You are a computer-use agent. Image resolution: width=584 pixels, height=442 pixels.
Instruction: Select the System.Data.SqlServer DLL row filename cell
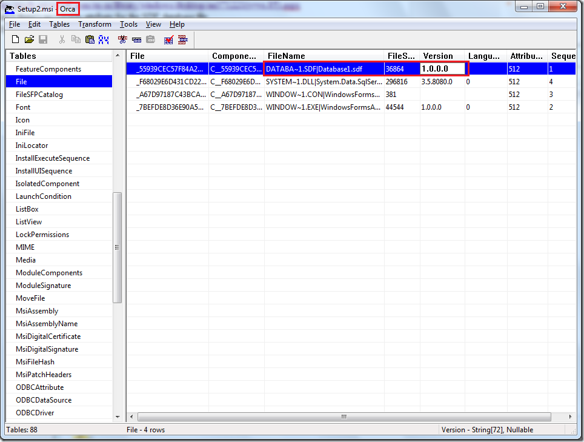coord(324,82)
